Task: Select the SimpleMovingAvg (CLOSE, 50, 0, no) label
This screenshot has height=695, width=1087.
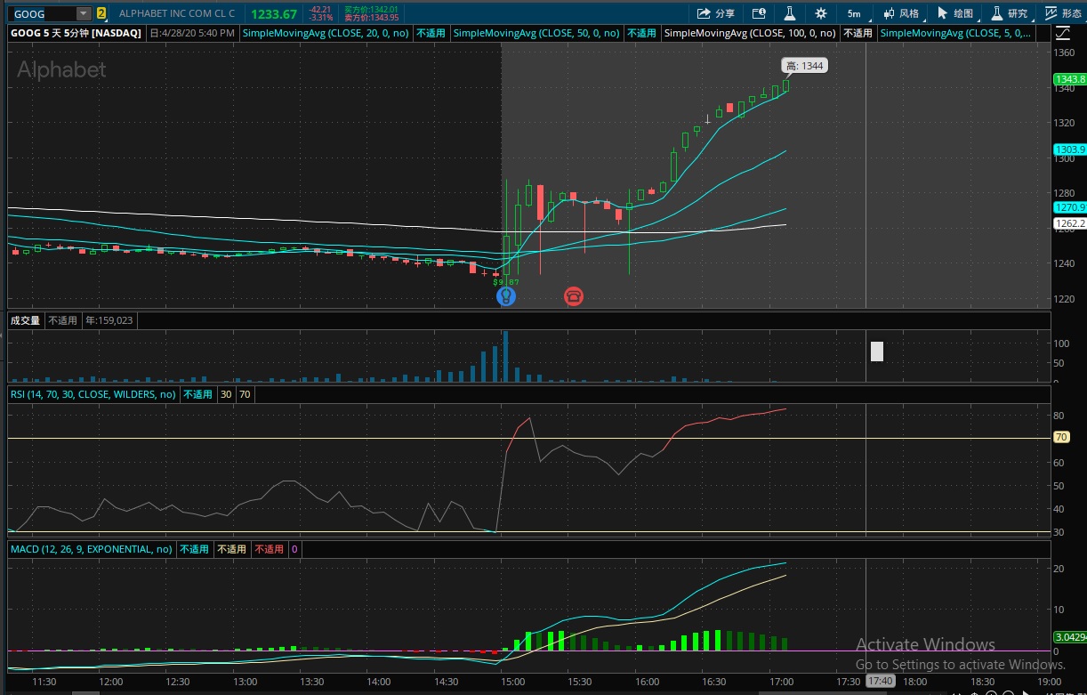Action: 536,33
